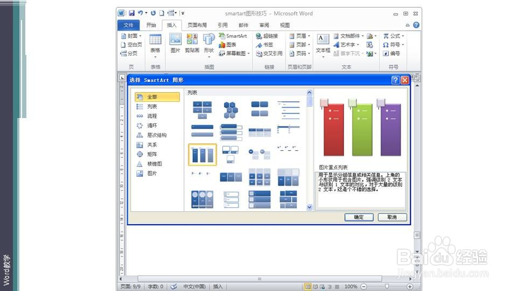Image resolution: width=517 pixels, height=291 pixels.
Task: Click the SmartArt dialog help button
Action: 395,80
